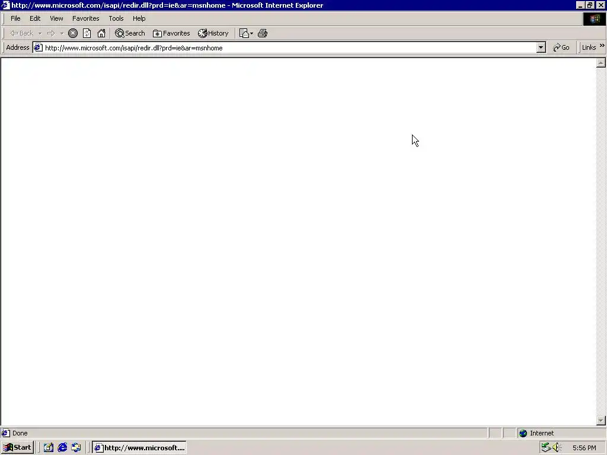The width and height of the screenshot is (607, 455).
Task: Expand the Edit button dropdown arrow
Action: pyautogui.click(x=251, y=33)
